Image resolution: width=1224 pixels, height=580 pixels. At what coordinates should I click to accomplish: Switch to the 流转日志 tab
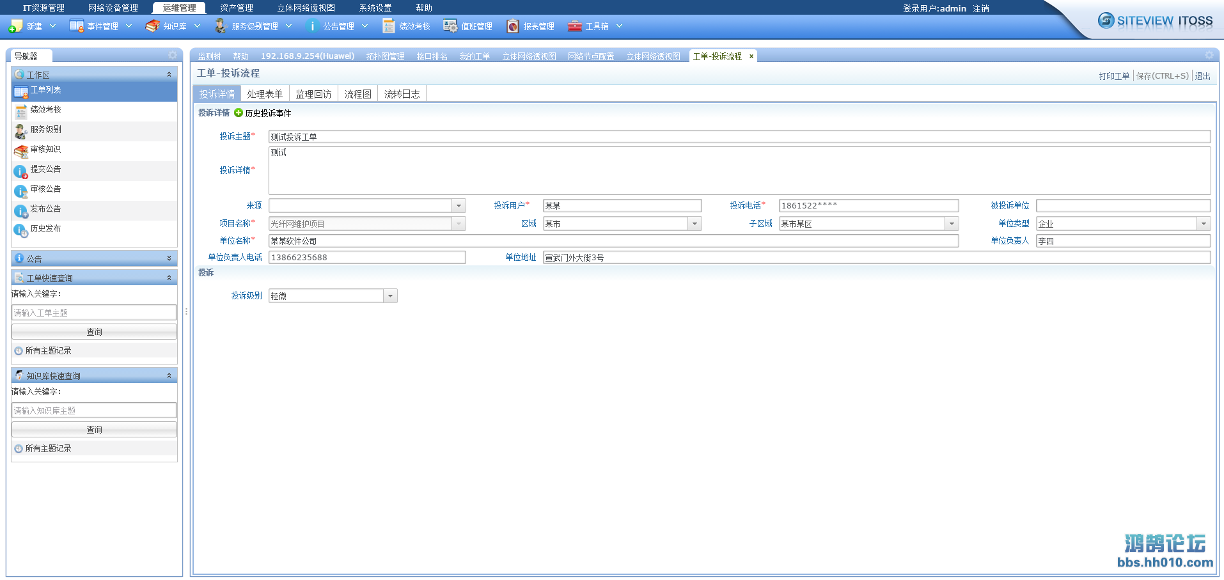(402, 94)
